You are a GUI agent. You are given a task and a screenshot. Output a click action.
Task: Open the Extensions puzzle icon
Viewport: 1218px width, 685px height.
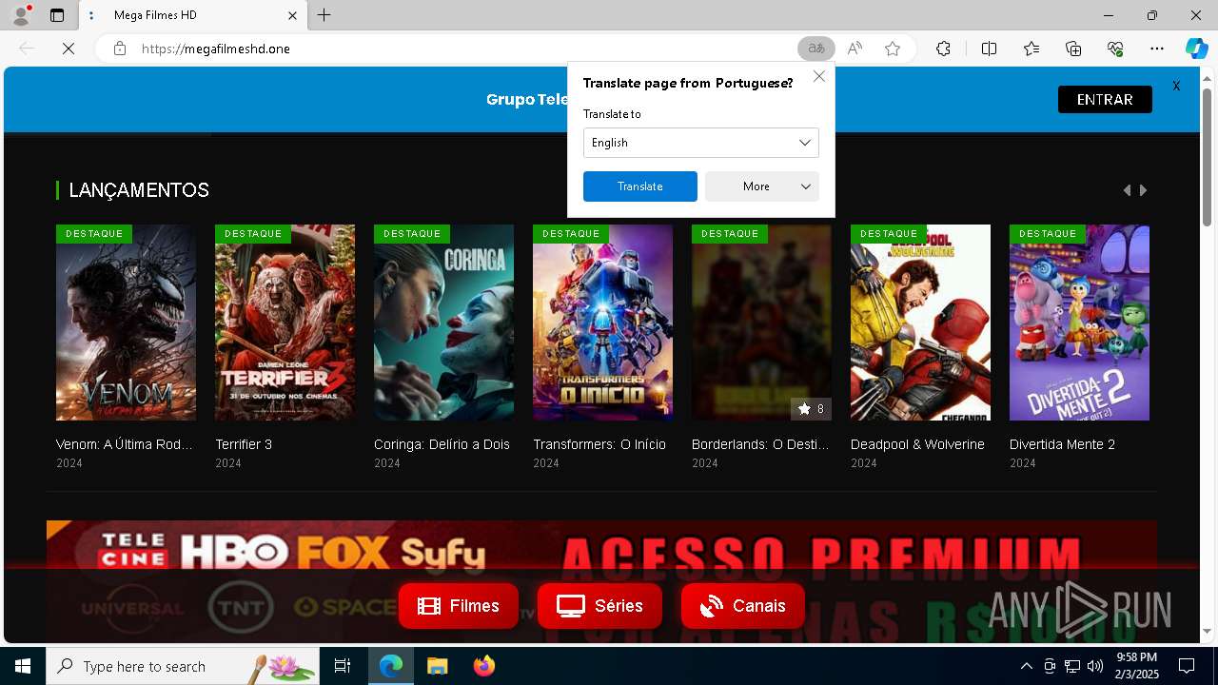click(x=943, y=49)
